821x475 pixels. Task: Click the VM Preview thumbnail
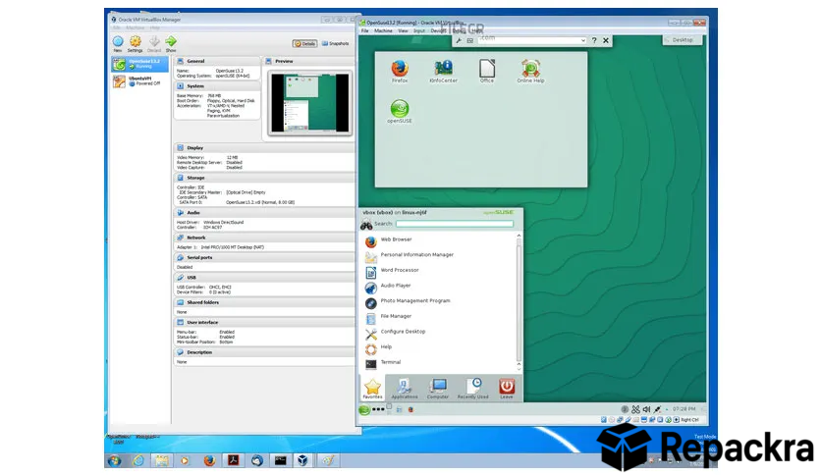[x=310, y=102]
